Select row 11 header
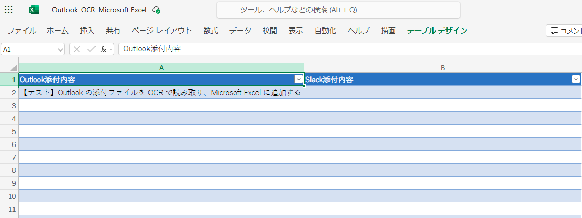The image size is (582, 218). pyautogui.click(x=9, y=209)
